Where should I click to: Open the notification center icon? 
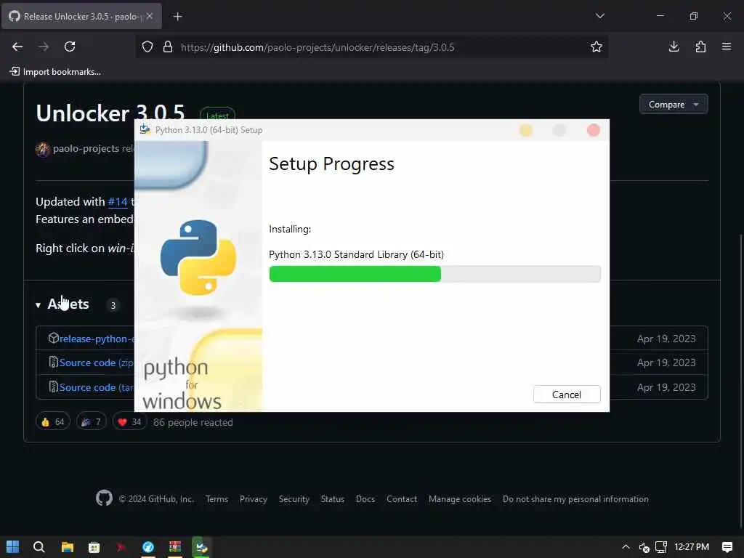pyautogui.click(x=727, y=547)
